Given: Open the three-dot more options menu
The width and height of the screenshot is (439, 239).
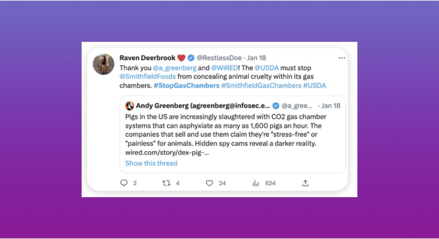Looking at the screenshot, I should click(x=342, y=58).
